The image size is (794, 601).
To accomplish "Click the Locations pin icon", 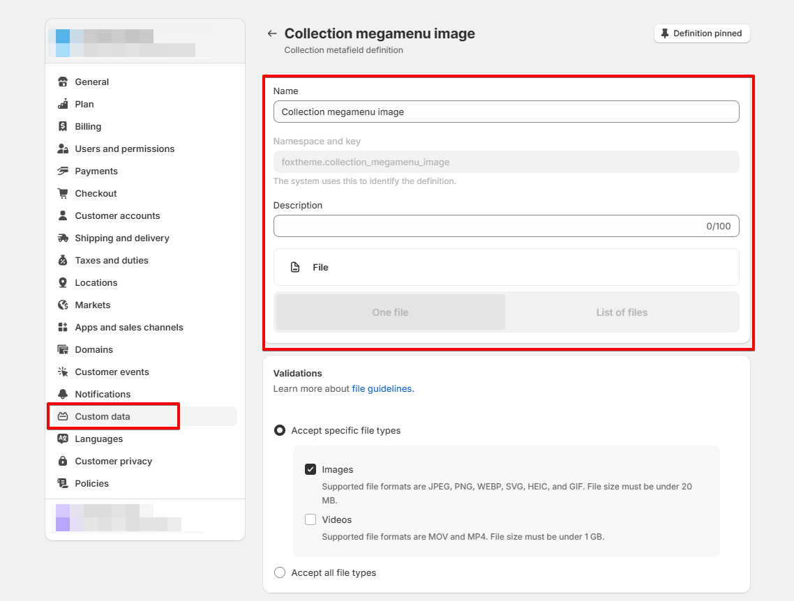I will [x=63, y=282].
